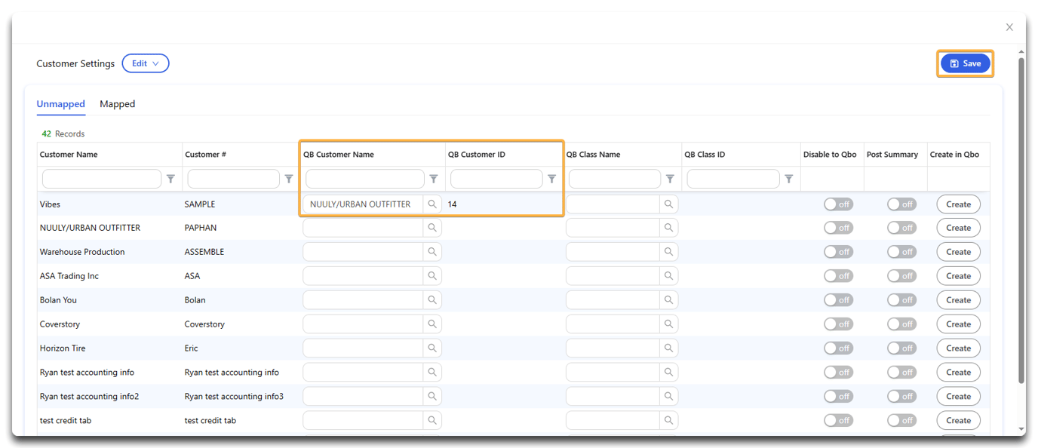Click Create for the Coverstory row
1038x448 pixels.
(958, 324)
